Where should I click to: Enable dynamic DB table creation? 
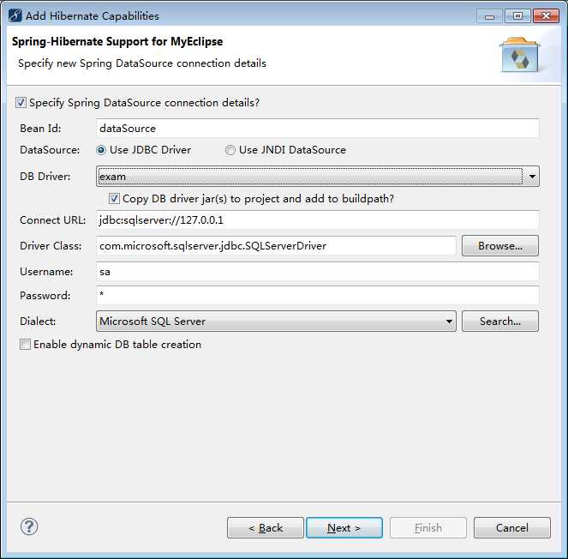pos(26,345)
